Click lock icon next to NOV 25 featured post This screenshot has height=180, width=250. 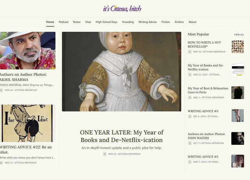coord(105,154)
